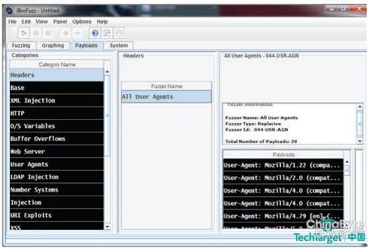Click the Fuzzer Type: Replacive line
The width and height of the screenshot is (368, 251).
click(253, 123)
